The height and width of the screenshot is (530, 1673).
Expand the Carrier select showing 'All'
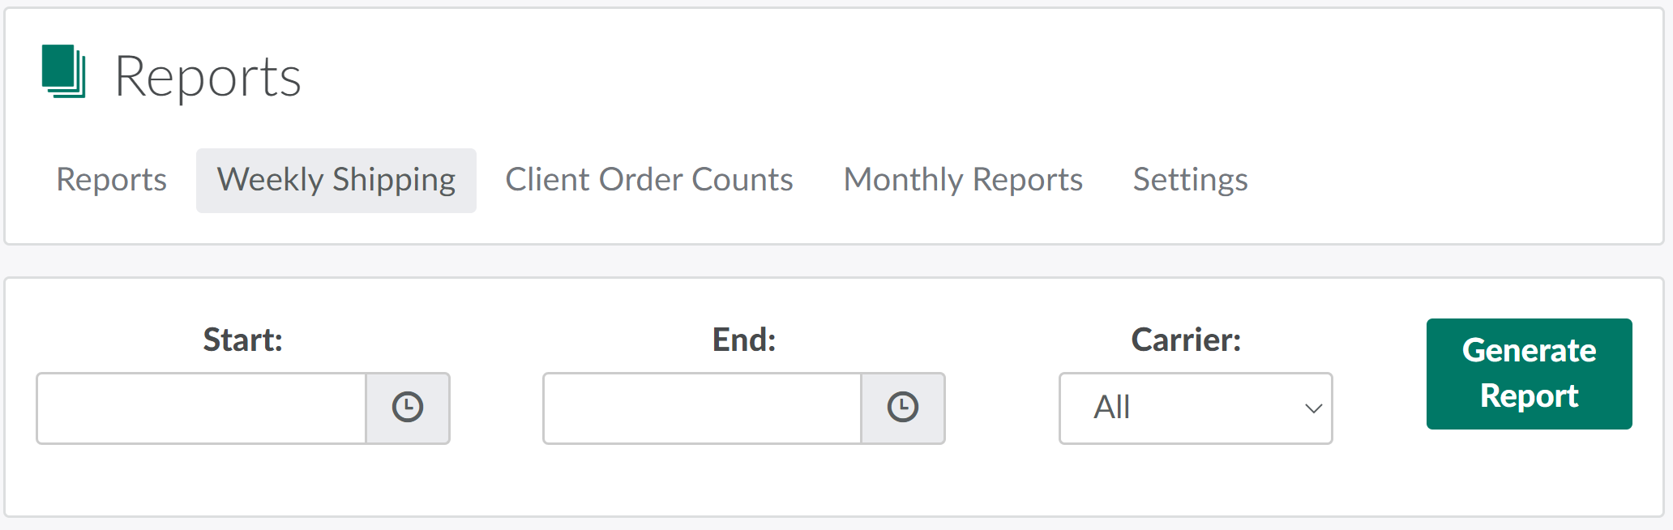point(1195,408)
